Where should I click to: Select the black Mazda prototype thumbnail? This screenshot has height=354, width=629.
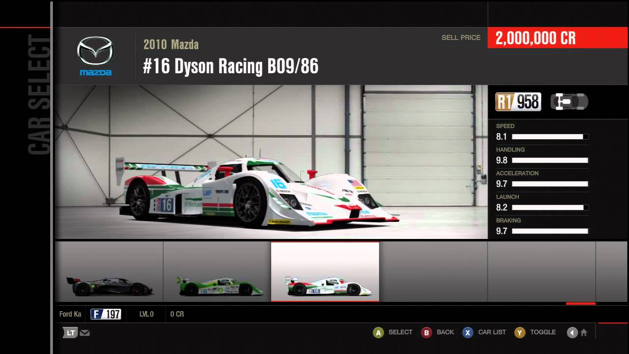click(109, 271)
